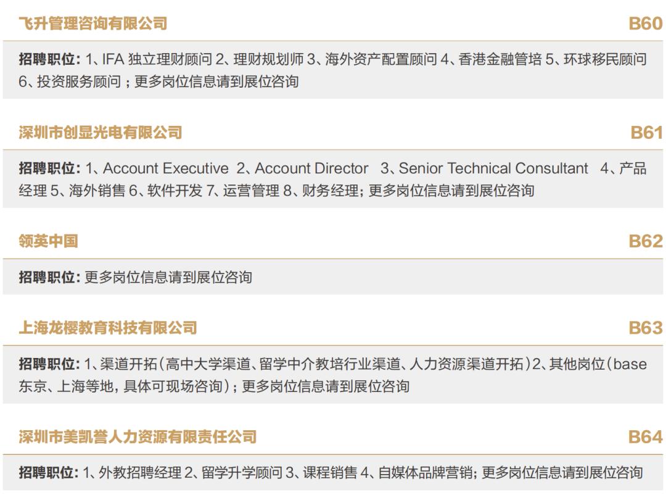666x495 pixels.
Task: Open the 深圳市创显光电有限公司 company heading
Action: 101,133
